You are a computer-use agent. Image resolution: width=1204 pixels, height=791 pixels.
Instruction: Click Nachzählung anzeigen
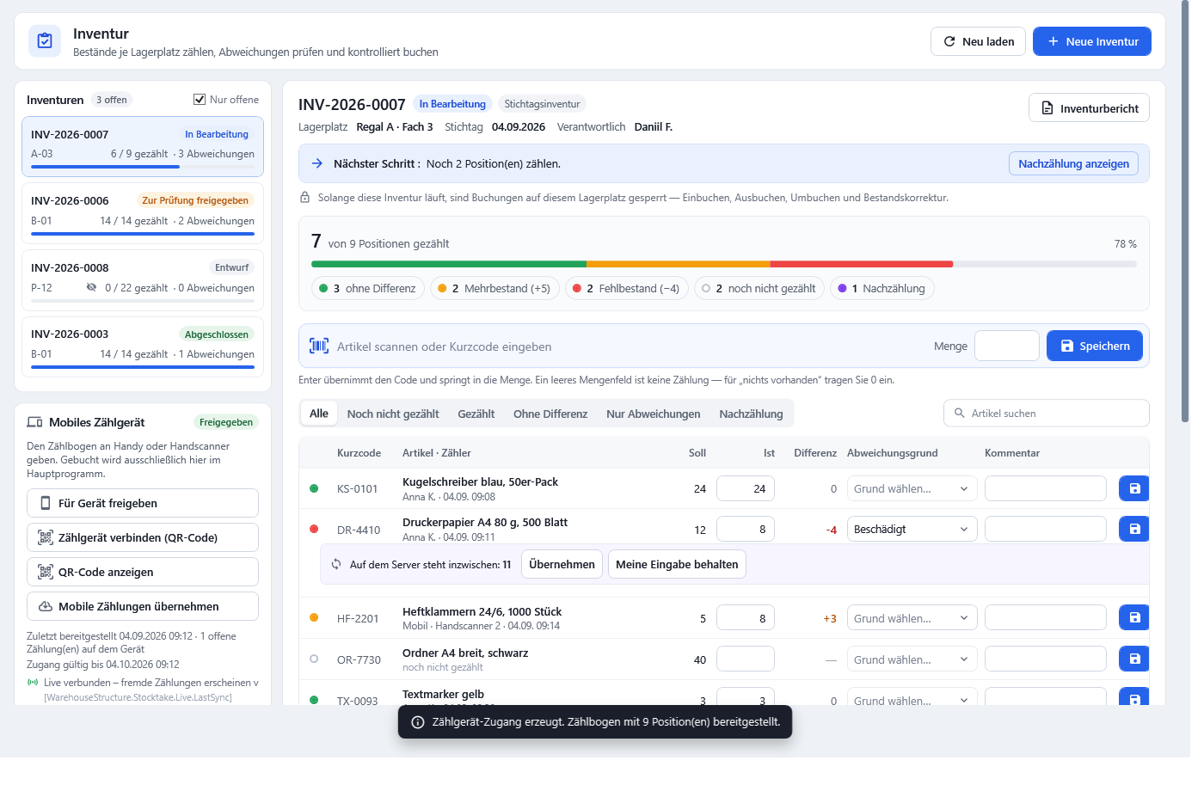click(1073, 163)
